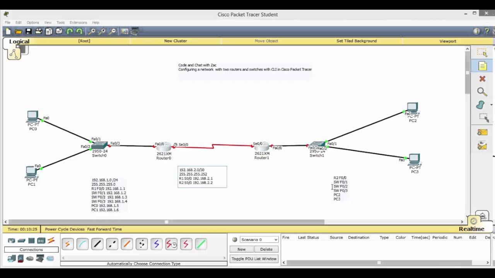Pick the red Serial DTE cable
The width and height of the screenshot is (495, 278).
tap(186, 244)
